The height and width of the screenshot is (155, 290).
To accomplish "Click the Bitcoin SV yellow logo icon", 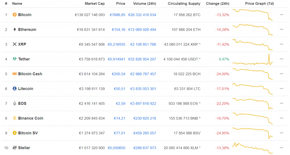I will tap(14, 133).
